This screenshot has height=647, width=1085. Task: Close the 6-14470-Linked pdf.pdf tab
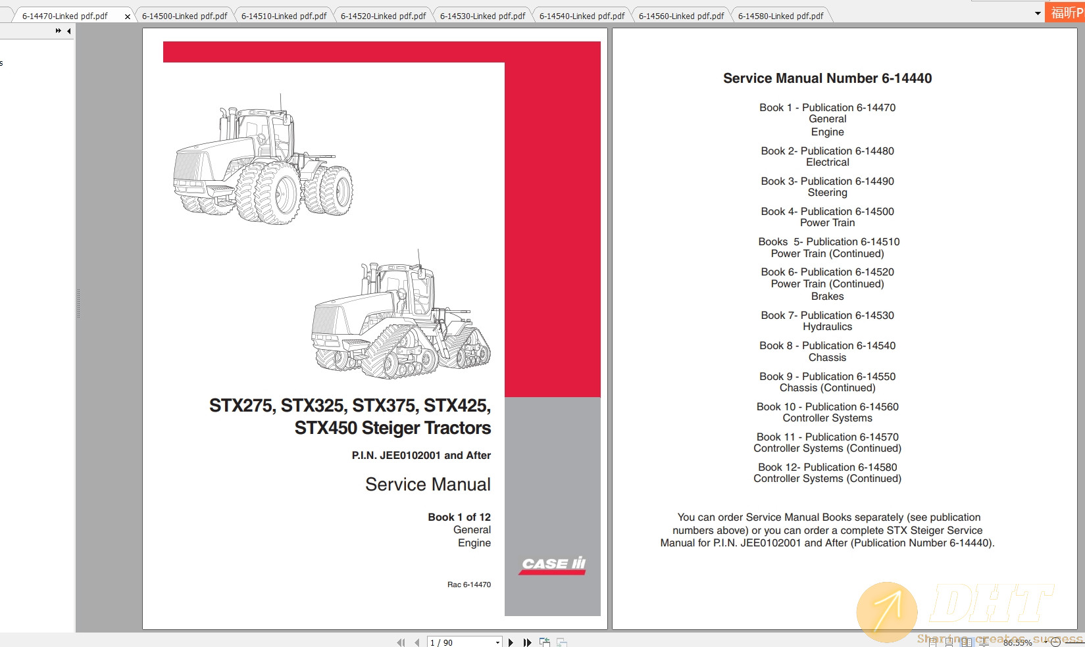pos(127,15)
